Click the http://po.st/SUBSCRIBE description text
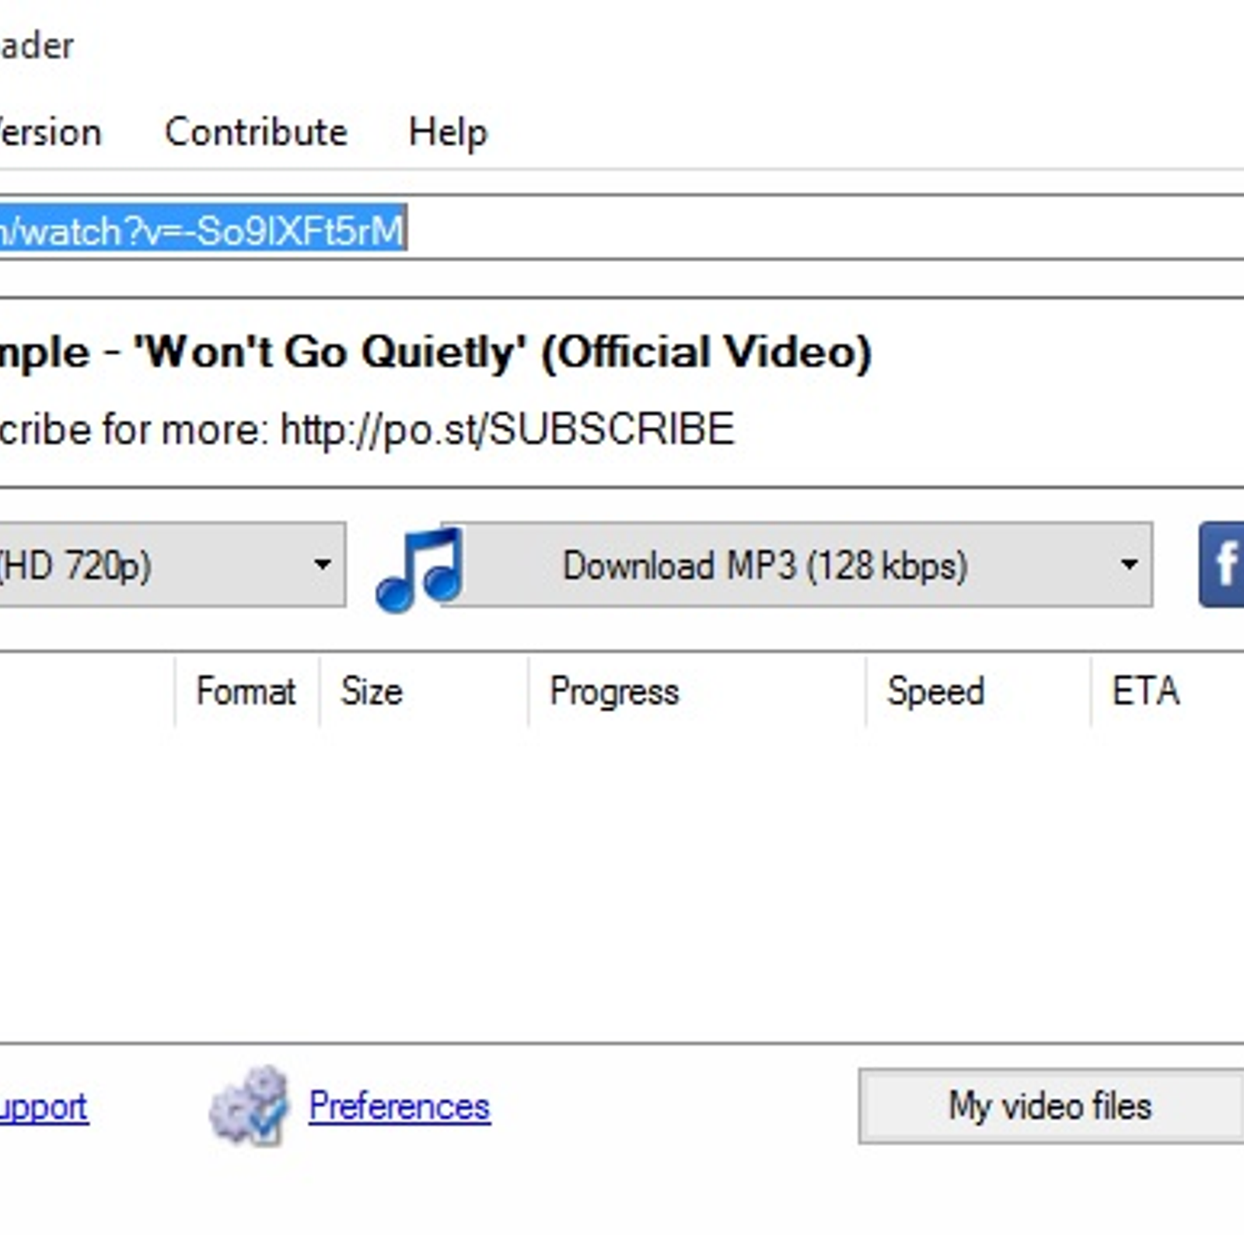1244x1244 pixels. 508,429
